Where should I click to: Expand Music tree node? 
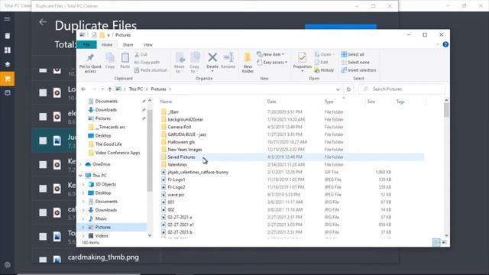pos(83,219)
